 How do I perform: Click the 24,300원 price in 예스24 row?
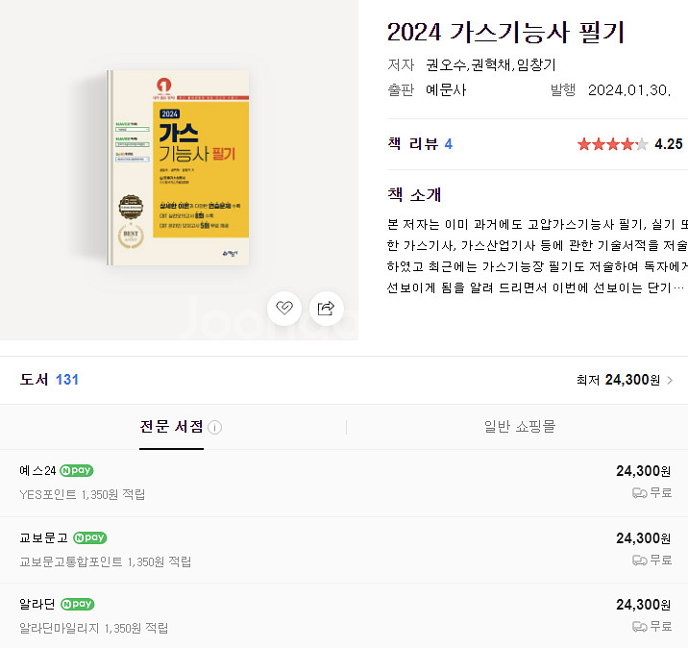point(643,471)
